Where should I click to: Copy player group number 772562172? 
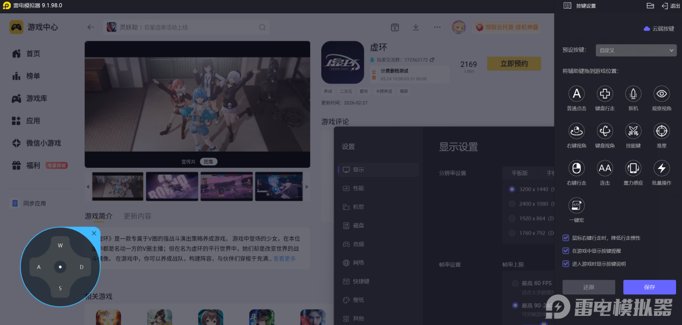pos(432,59)
